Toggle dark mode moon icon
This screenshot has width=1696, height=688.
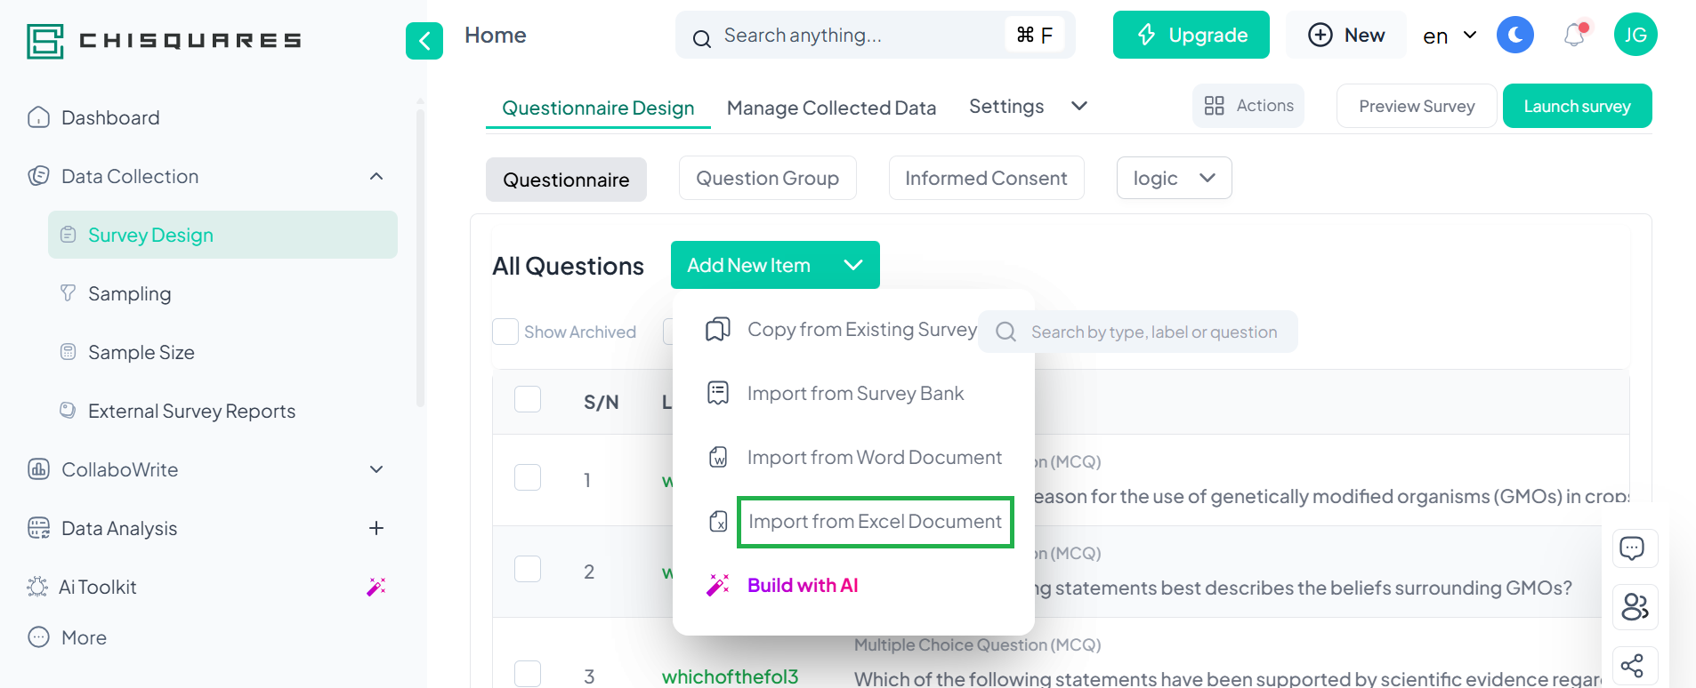[1515, 35]
